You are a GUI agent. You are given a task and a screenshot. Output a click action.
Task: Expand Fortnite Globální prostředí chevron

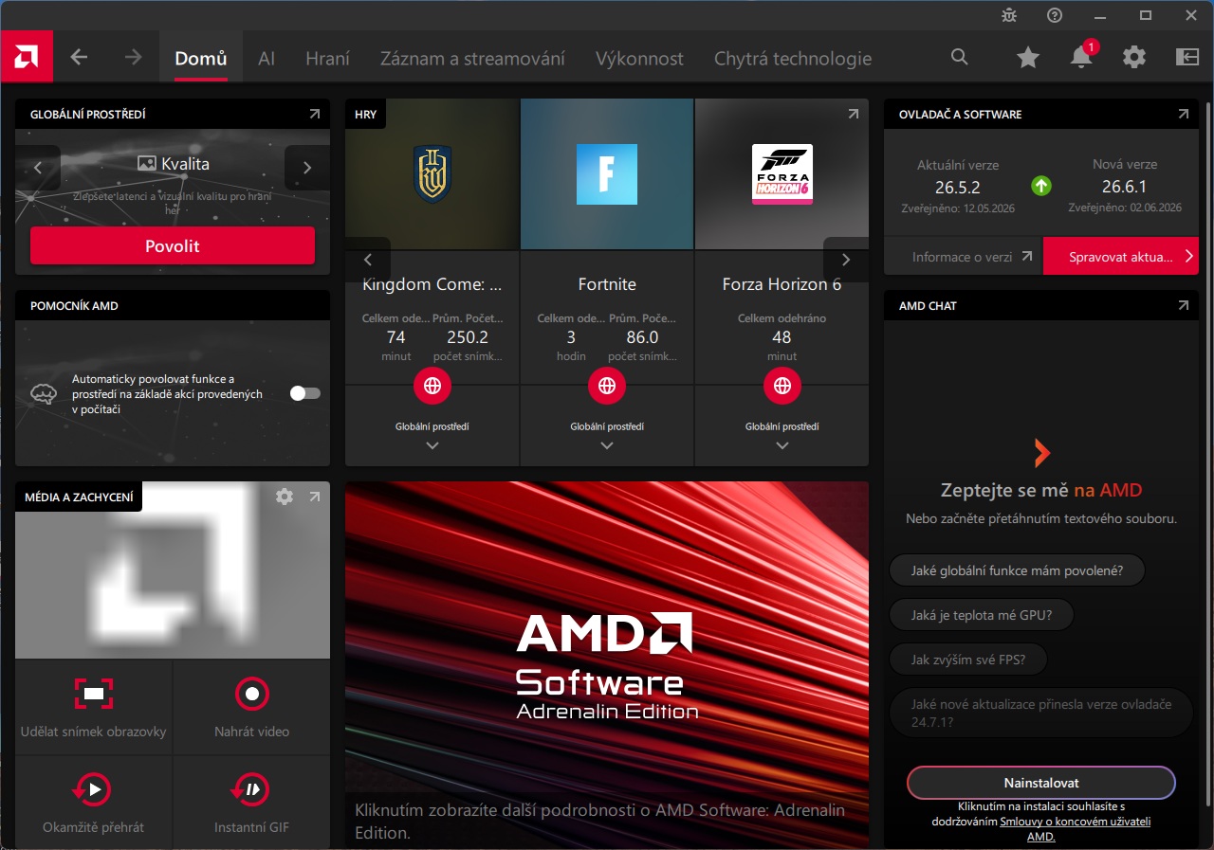[x=607, y=445]
